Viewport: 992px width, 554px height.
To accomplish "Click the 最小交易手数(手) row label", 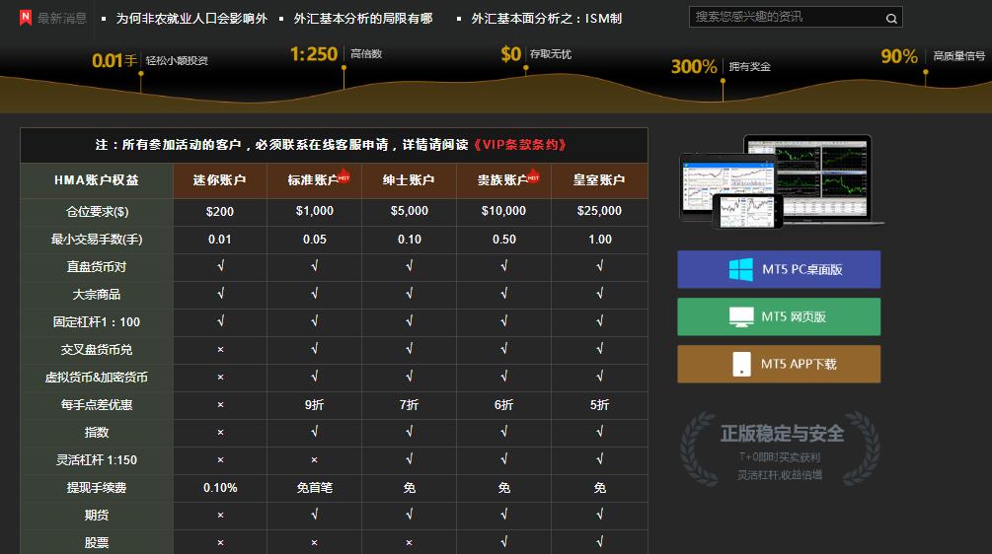I will pos(97,240).
